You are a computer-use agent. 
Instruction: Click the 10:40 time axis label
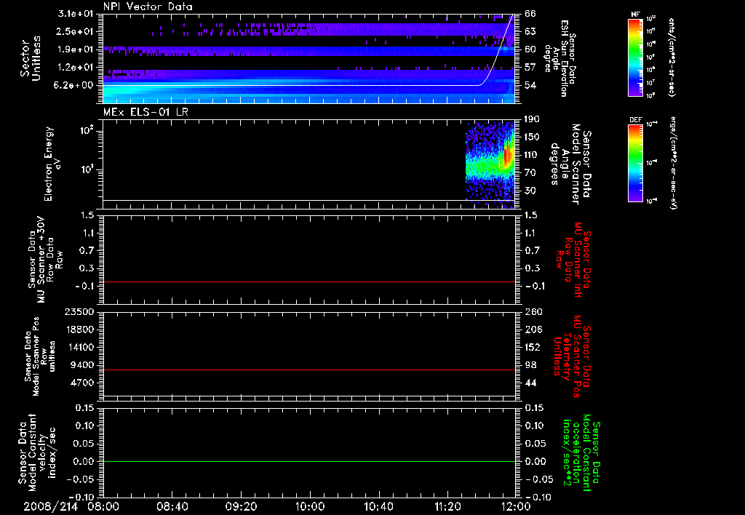point(378,506)
